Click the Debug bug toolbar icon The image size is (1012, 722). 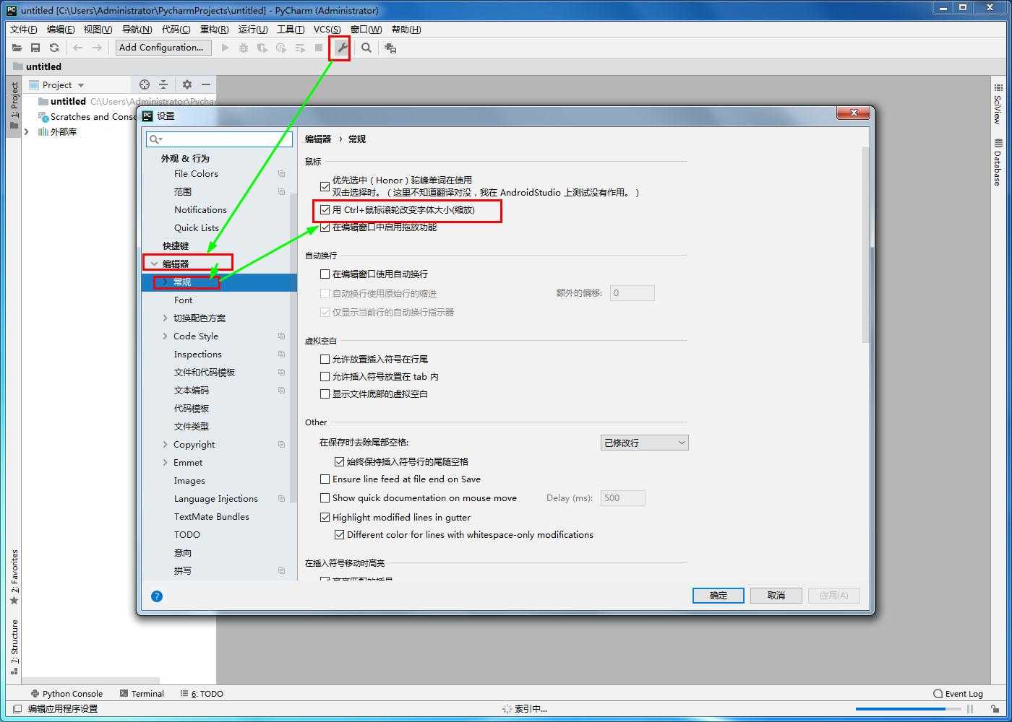pyautogui.click(x=244, y=48)
